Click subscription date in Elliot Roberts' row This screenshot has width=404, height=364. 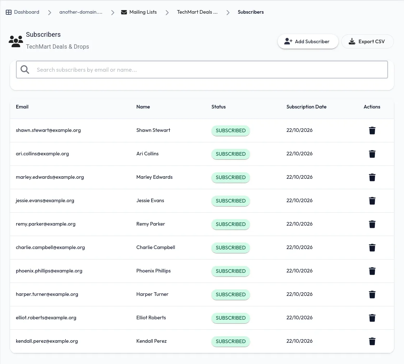[x=299, y=318]
